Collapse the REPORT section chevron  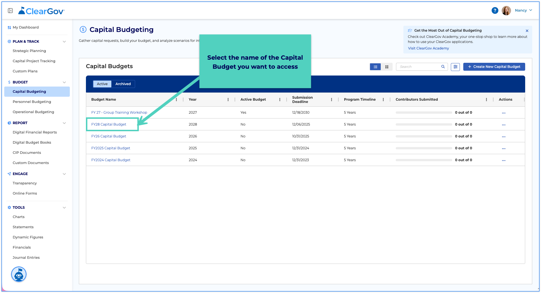[x=64, y=123]
